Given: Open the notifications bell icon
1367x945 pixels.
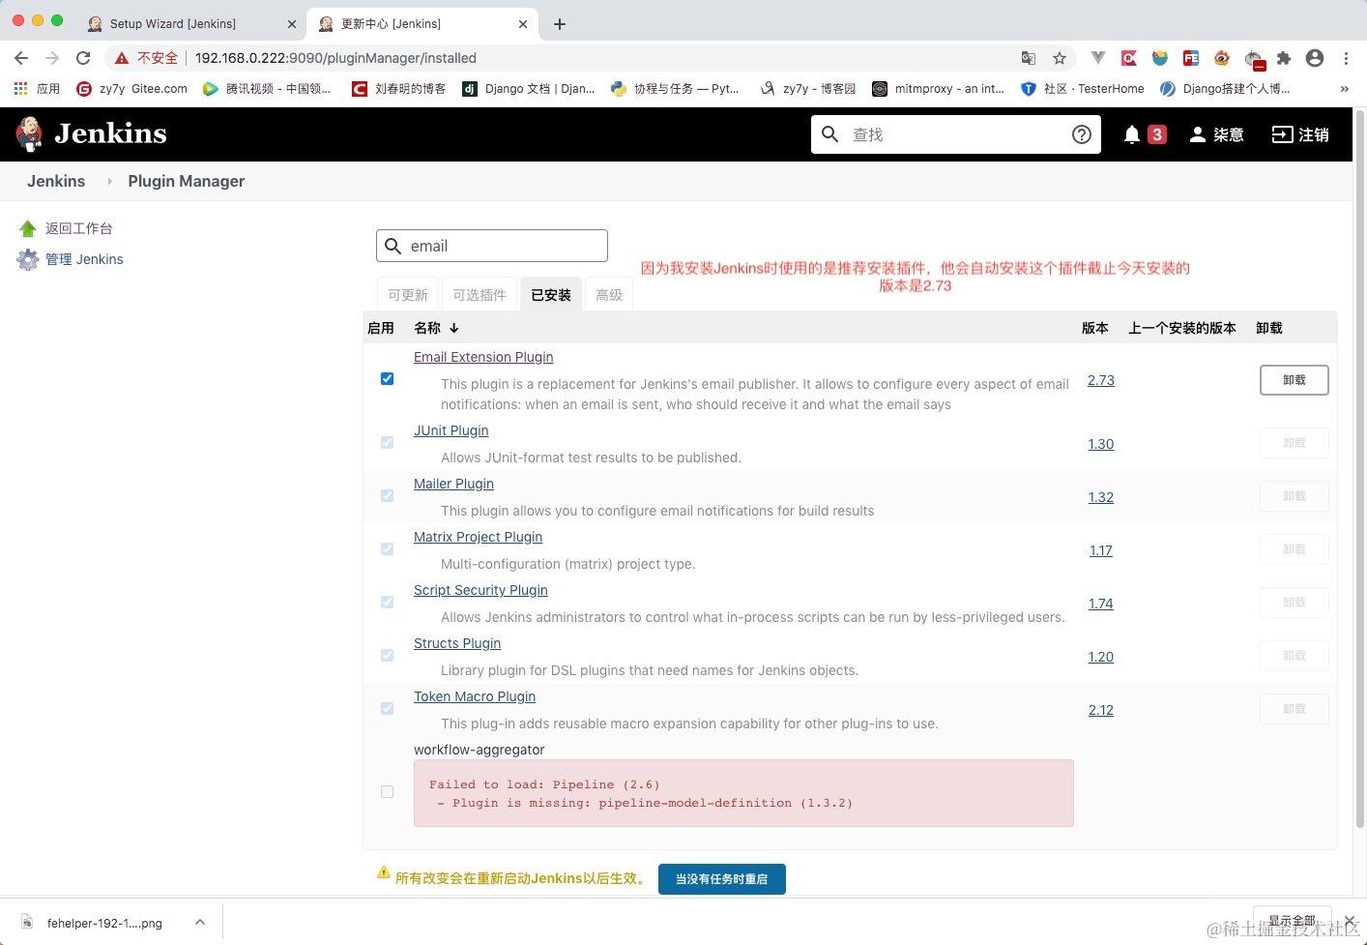Looking at the screenshot, I should [x=1132, y=134].
